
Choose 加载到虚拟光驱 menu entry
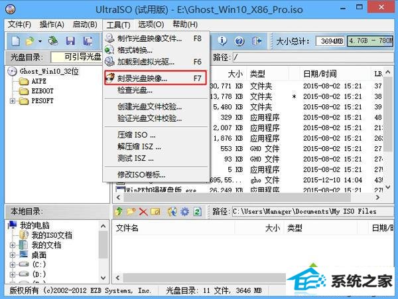156,62
